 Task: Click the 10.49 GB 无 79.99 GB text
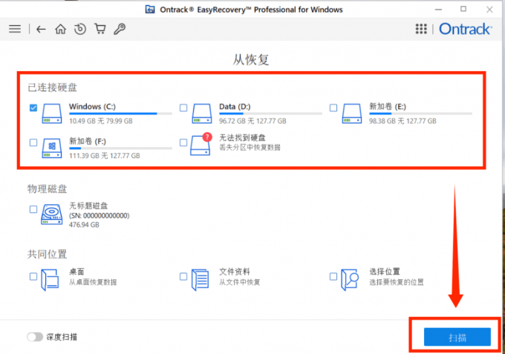(101, 121)
